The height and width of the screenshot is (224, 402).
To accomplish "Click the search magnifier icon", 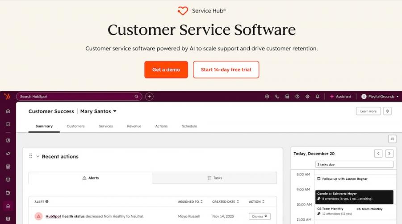I will coord(136,96).
